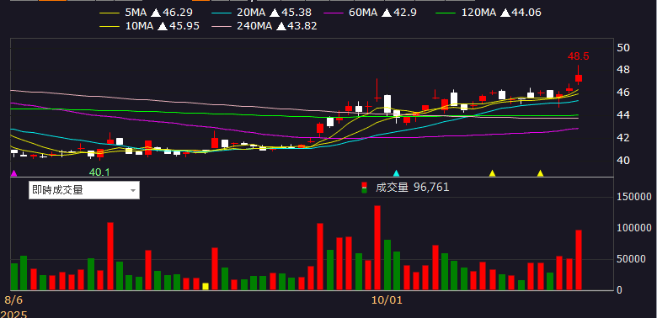Click the up arrow beside 240MA value 43.82

(x=281, y=26)
